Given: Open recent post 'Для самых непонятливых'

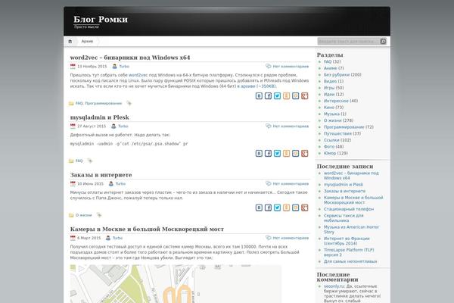Looking at the screenshot, I should (x=350, y=261).
